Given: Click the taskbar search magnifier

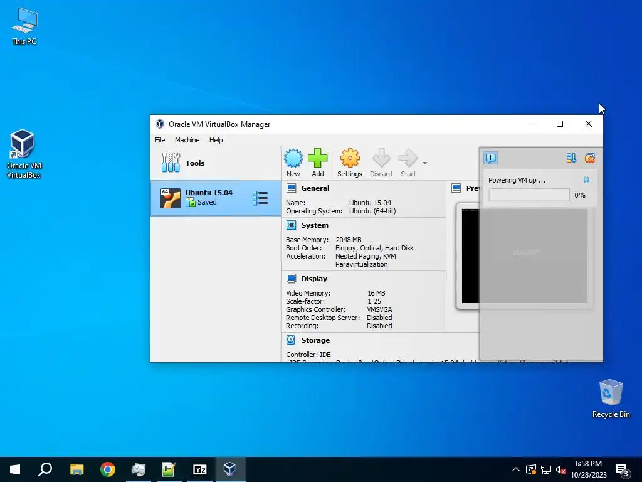Looking at the screenshot, I should point(45,469).
